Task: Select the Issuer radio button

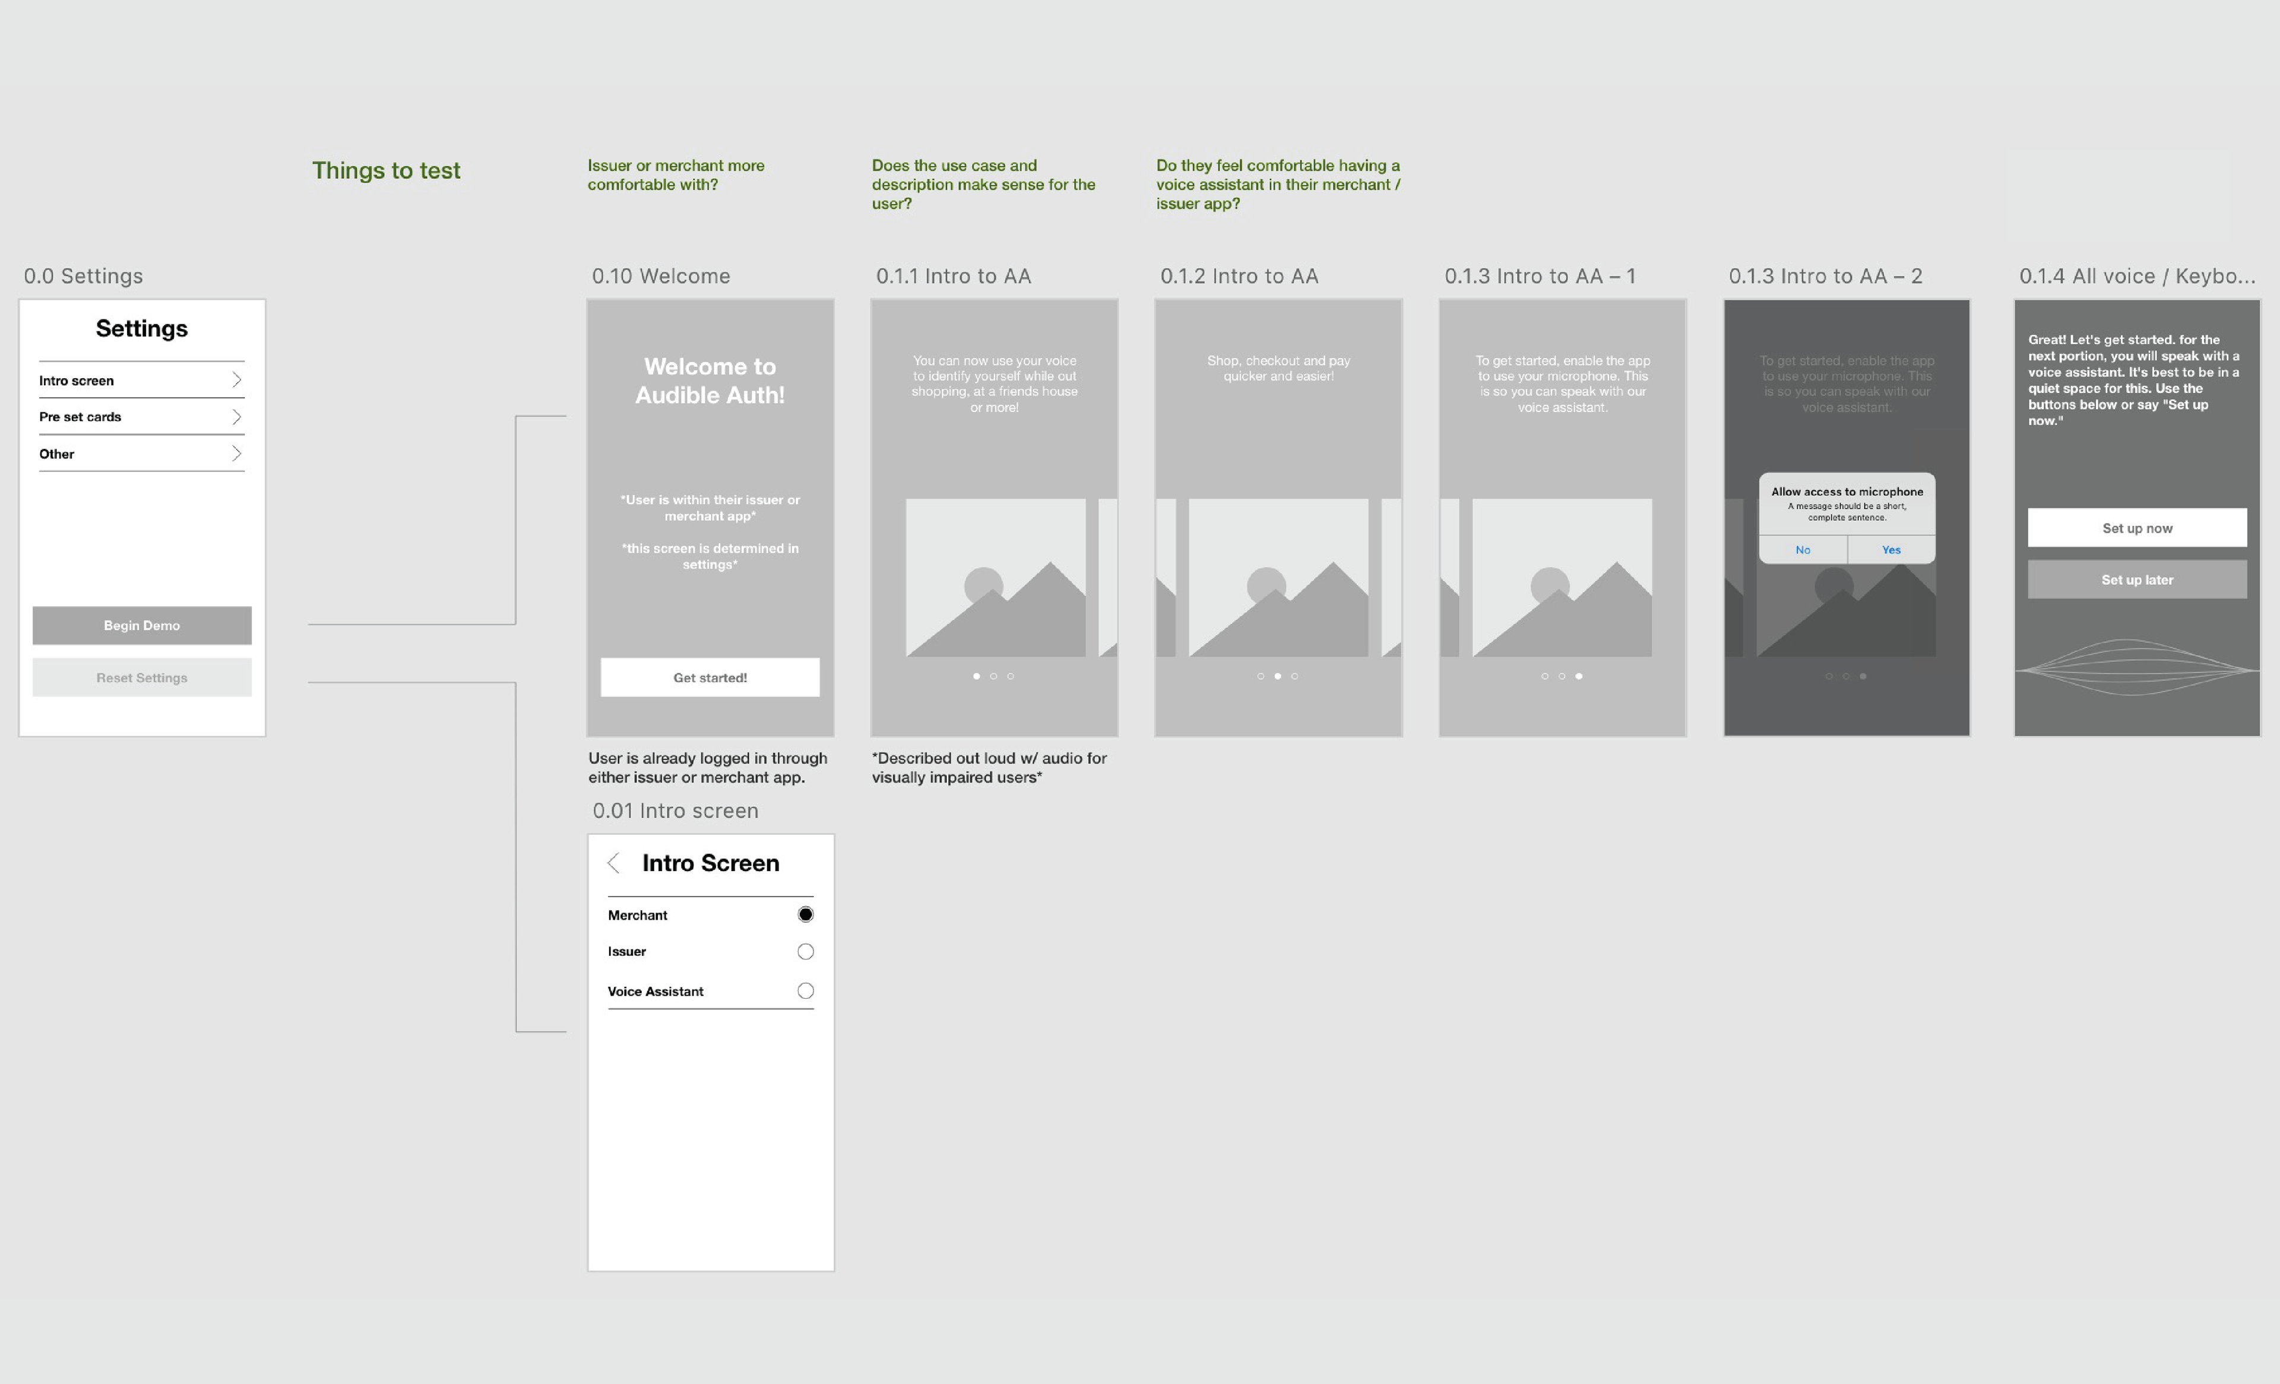Action: (x=805, y=952)
